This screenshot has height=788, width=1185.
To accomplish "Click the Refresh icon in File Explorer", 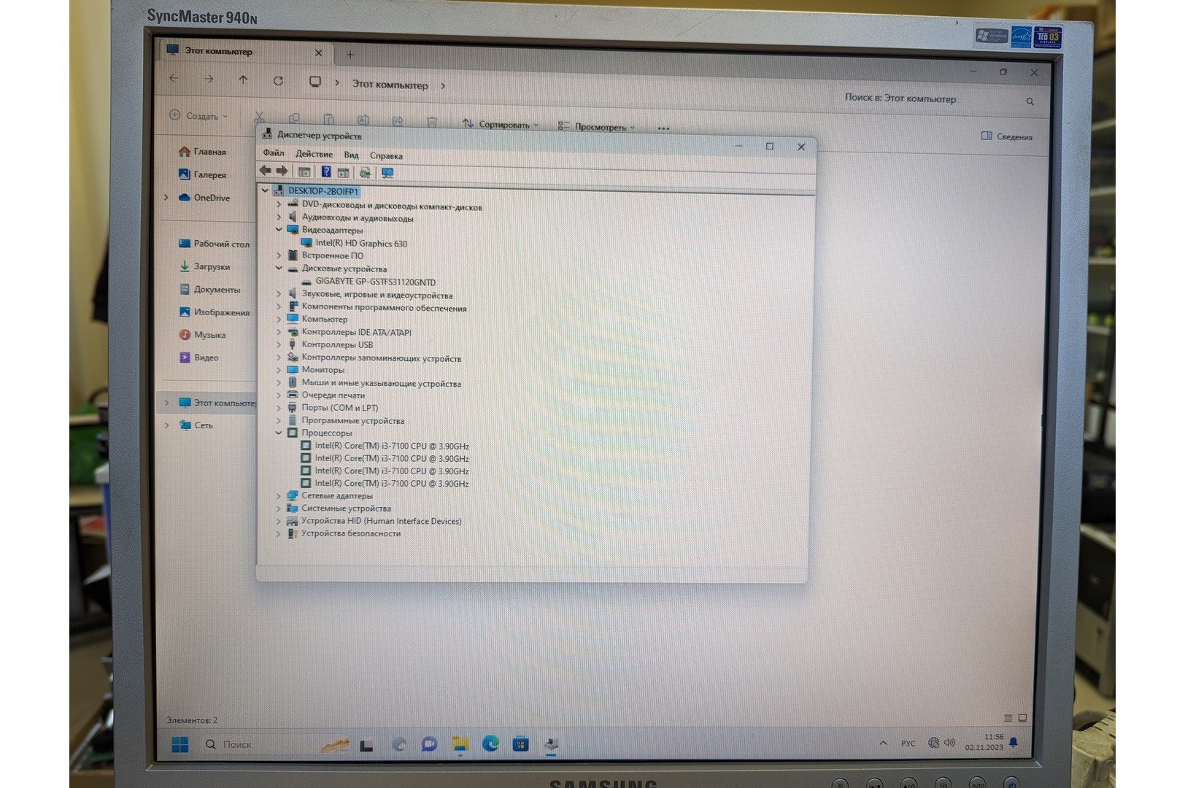I will pos(278,81).
